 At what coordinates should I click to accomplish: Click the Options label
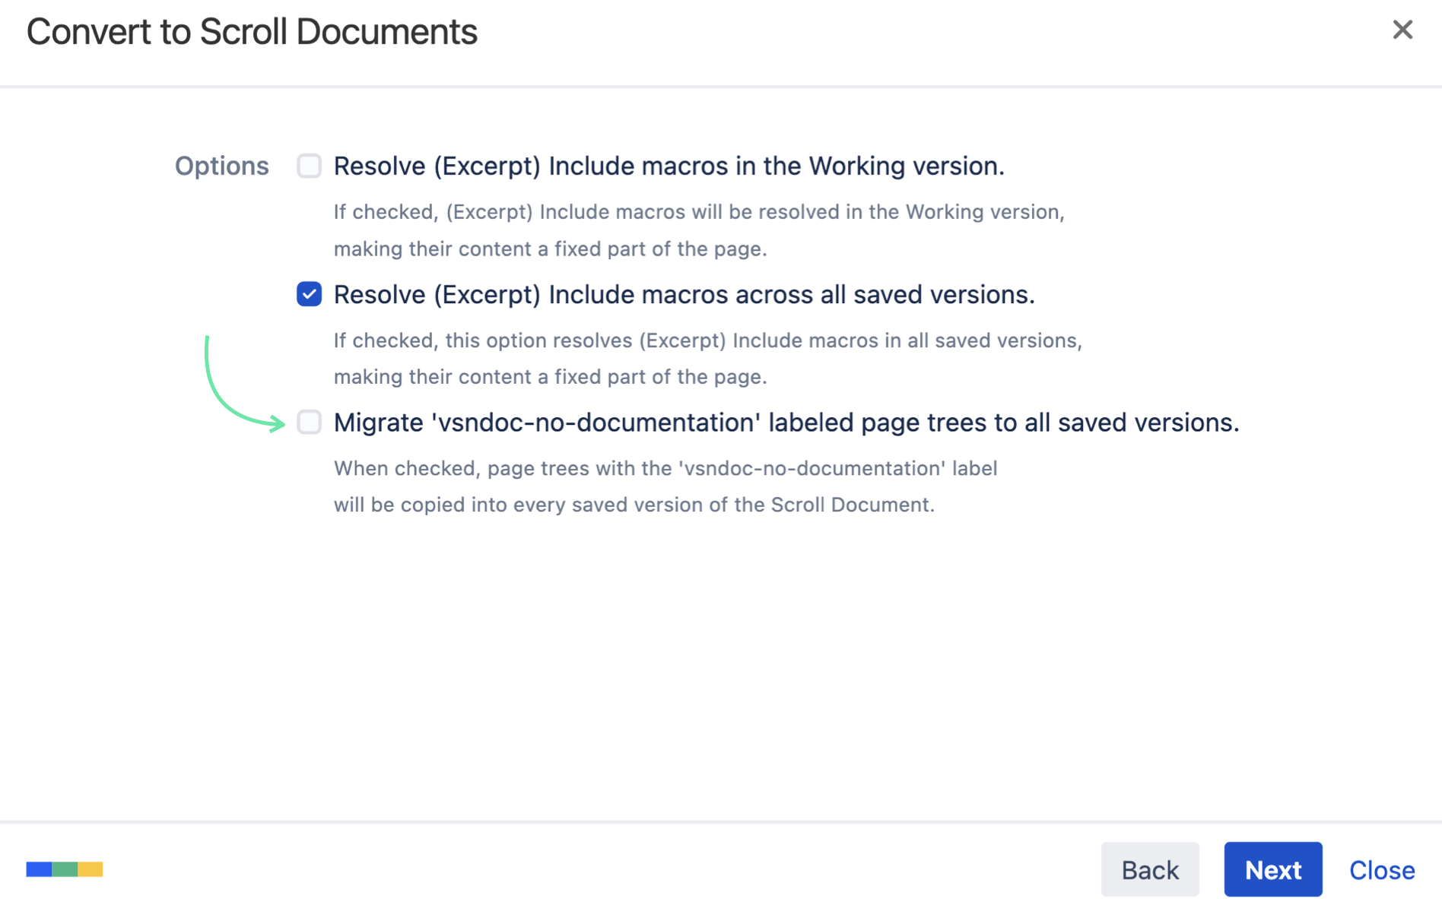click(x=221, y=166)
